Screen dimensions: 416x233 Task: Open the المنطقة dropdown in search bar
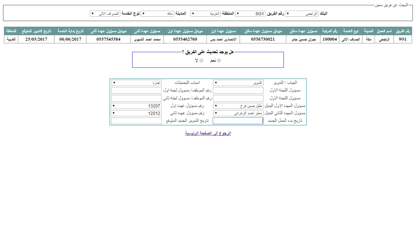coord(205,13)
